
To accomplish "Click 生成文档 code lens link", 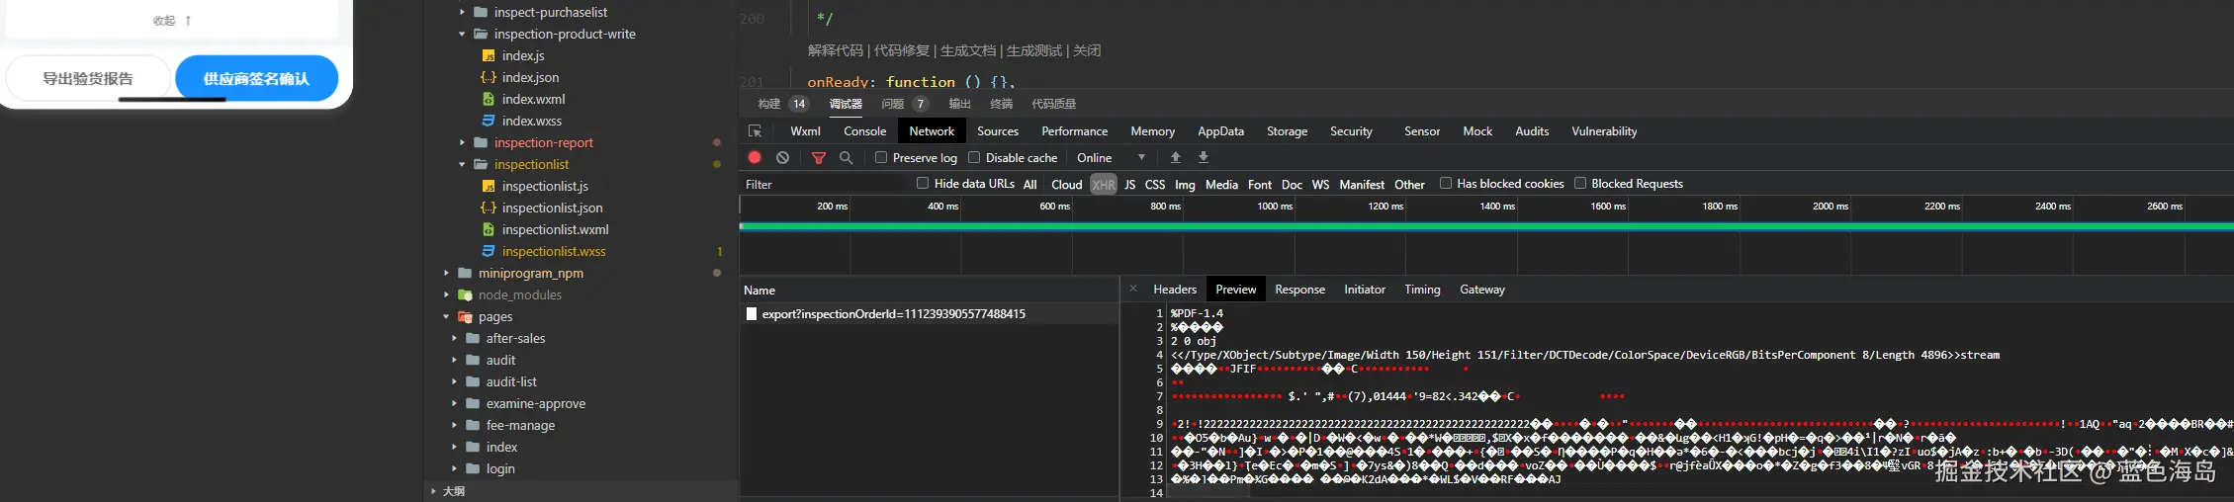I will pos(968,50).
